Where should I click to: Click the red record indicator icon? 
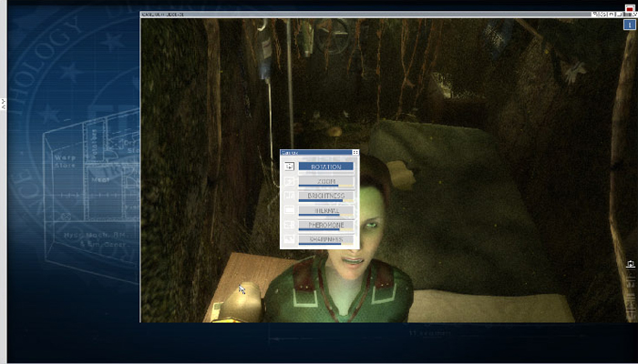(630, 9)
